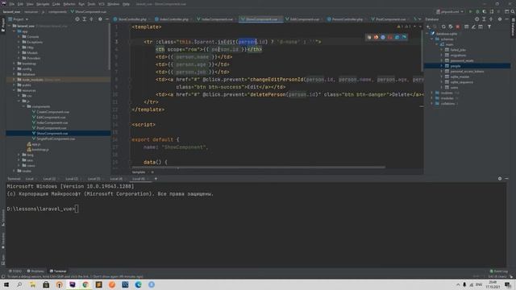Select the users table in the Database tree

(454, 88)
